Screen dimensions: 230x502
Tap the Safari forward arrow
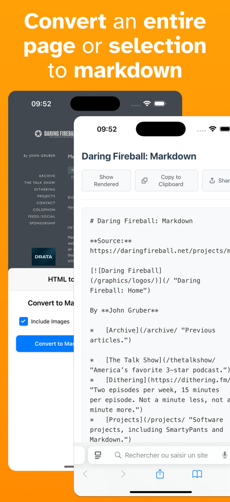(123, 474)
